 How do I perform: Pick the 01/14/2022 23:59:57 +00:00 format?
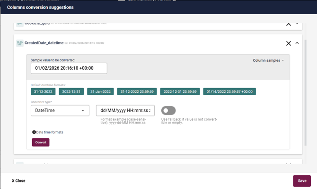pyautogui.click(x=229, y=92)
